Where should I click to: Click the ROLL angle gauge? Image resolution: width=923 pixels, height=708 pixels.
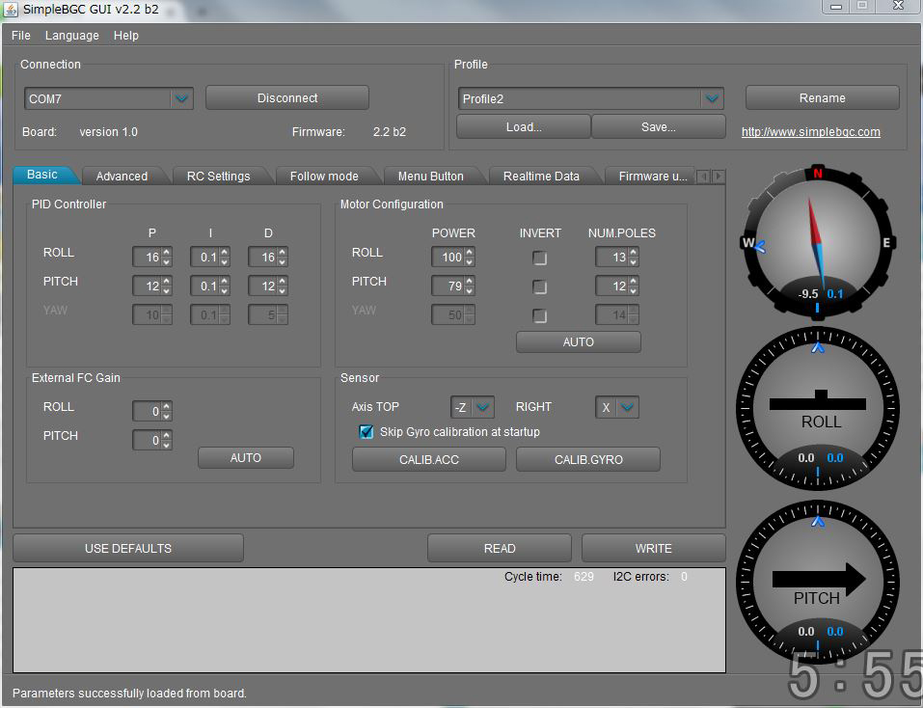coord(817,409)
